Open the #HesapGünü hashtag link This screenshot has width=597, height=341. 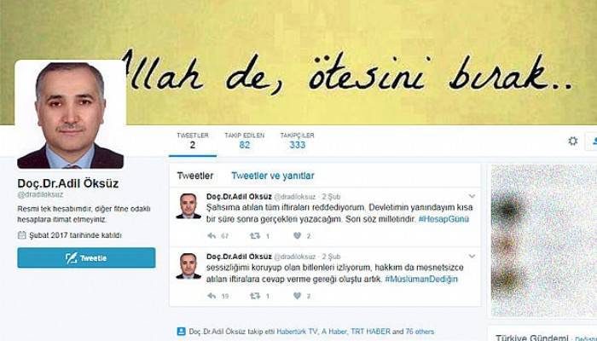(443, 219)
